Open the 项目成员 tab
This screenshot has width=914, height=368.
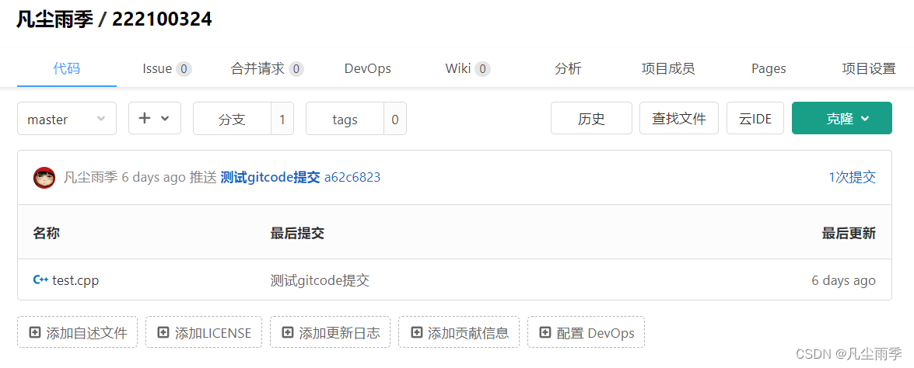click(668, 68)
